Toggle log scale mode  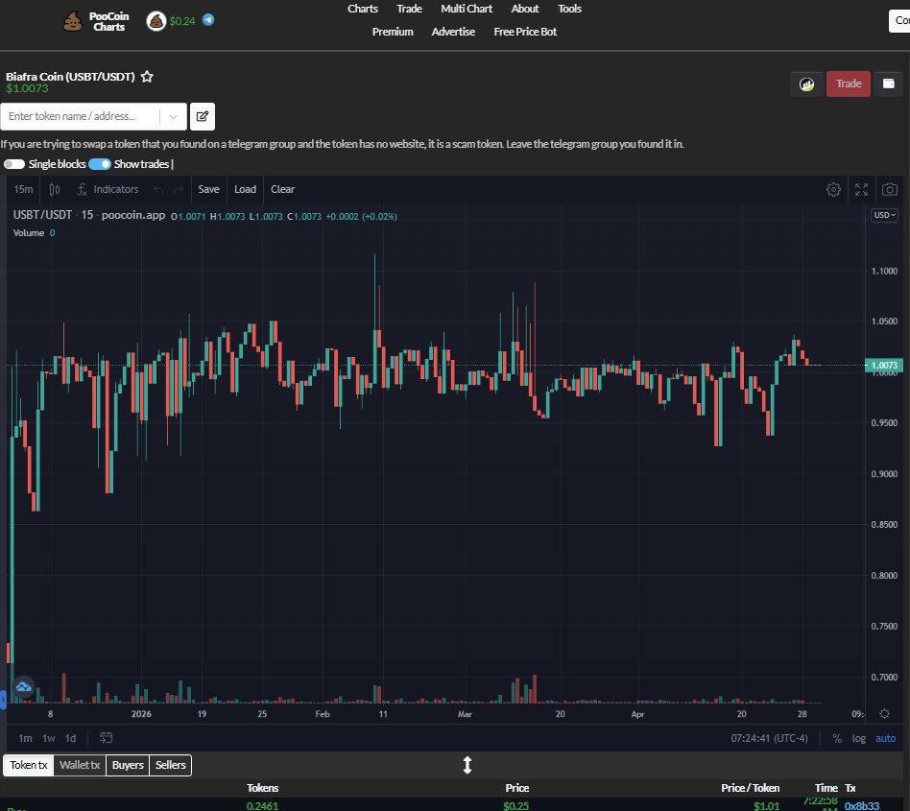coord(858,738)
